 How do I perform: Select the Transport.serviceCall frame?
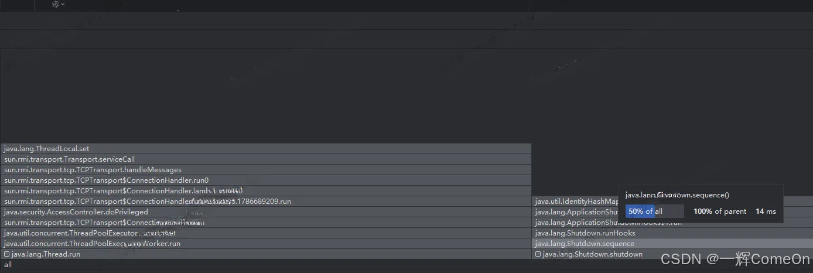[x=266, y=159]
